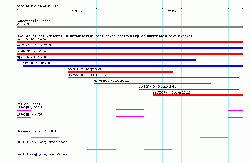Click the second orange OMIM gene line
This screenshot has width=251, height=163.
(x=130, y=150)
